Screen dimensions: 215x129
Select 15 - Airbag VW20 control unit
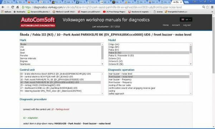60,85
